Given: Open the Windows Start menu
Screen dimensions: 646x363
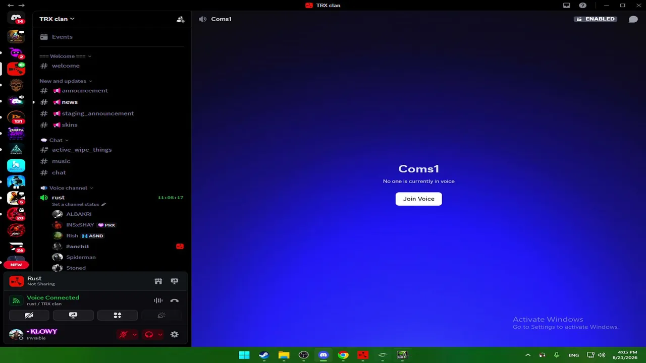Looking at the screenshot, I should [x=244, y=355].
